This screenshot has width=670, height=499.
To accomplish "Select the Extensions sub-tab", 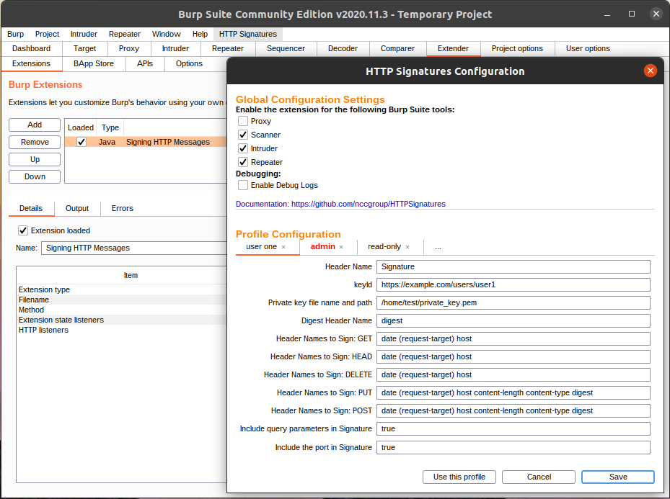I will click(31, 63).
